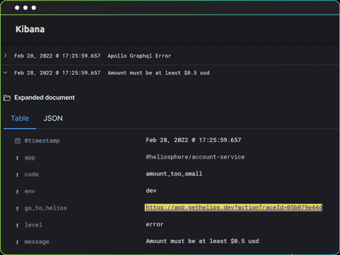
Task: Click the error value in level row
Action: [x=155, y=224]
